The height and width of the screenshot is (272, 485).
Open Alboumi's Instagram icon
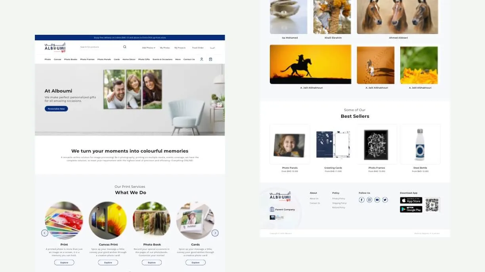[x=369, y=200]
